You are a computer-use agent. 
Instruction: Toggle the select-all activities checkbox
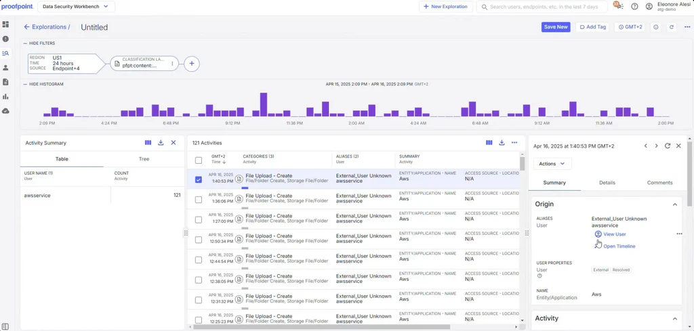tap(199, 160)
